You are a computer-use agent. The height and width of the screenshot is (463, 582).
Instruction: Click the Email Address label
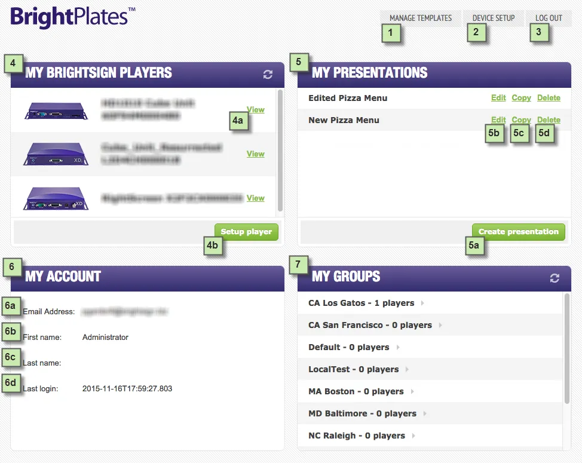click(x=48, y=312)
